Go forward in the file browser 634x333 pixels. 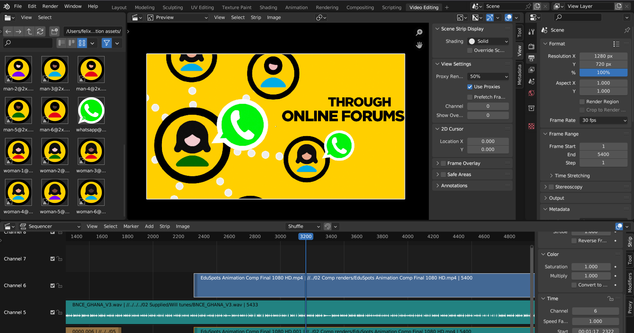[18, 31]
